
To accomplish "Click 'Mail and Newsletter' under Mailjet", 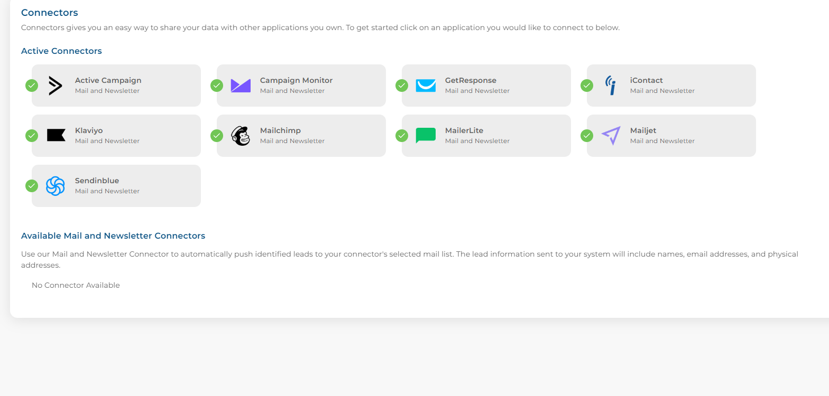I will click(x=662, y=141).
